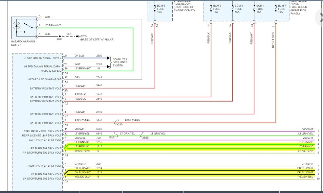Select 'REAR LICENSE LMP SPLY VOLT' label

pos(42,135)
